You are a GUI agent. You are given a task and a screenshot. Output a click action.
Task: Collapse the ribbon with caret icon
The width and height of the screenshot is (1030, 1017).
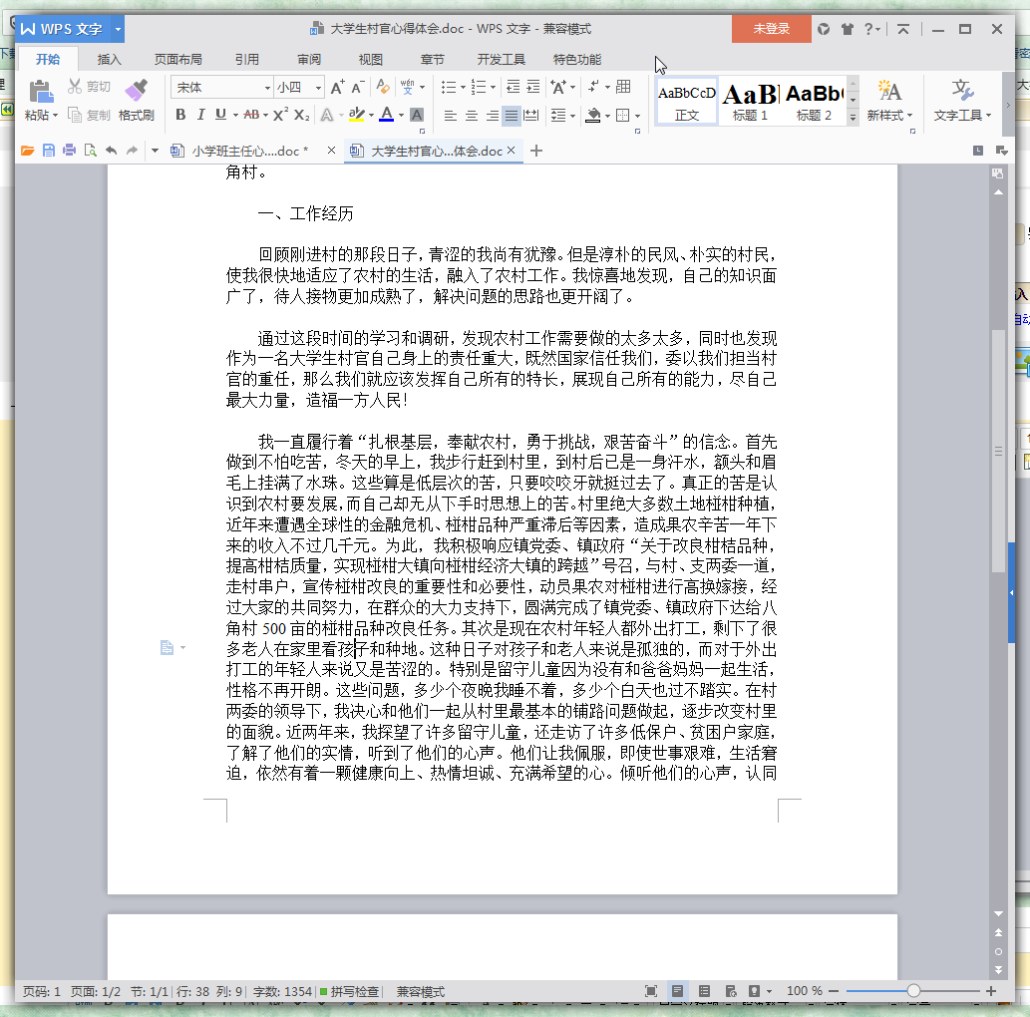(x=903, y=29)
